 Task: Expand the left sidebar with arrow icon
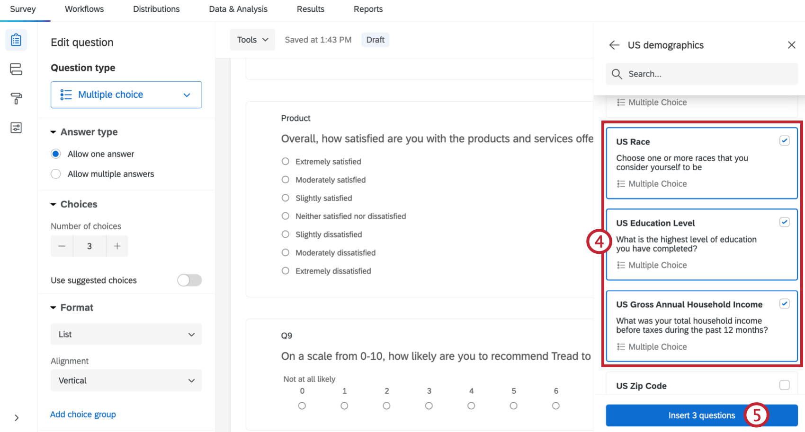coord(17,418)
